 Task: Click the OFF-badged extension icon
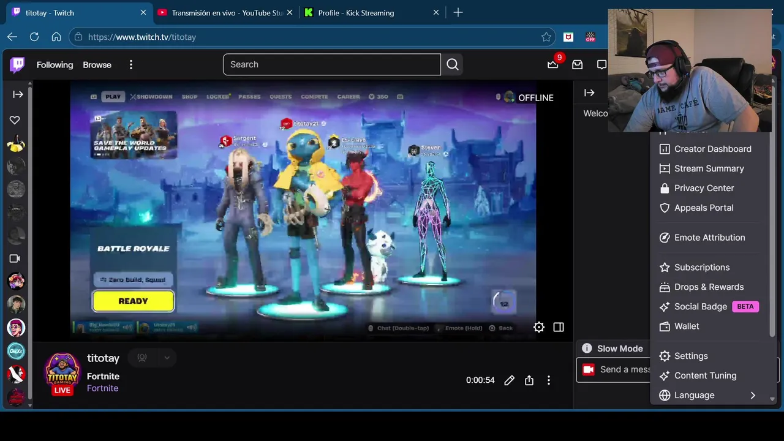click(590, 37)
